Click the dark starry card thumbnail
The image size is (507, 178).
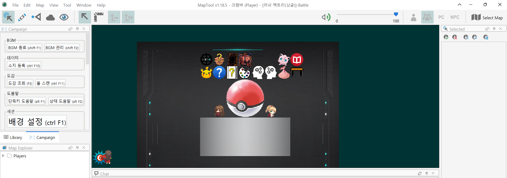(x=232, y=59)
